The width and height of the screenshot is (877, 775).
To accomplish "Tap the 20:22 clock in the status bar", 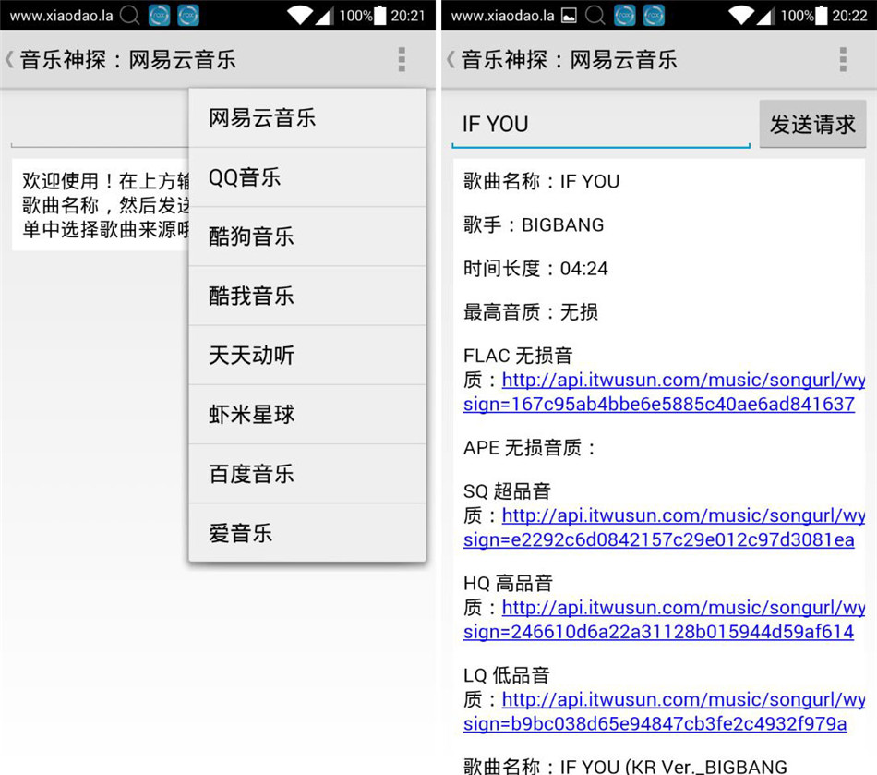I will pyautogui.click(x=849, y=16).
